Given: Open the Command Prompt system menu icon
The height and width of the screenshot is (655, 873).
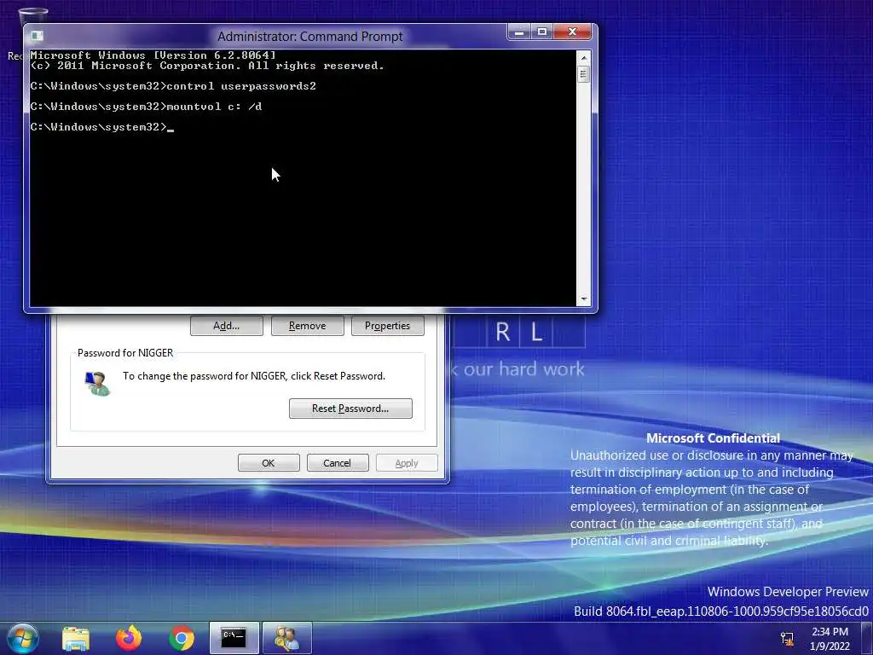Looking at the screenshot, I should (38, 36).
